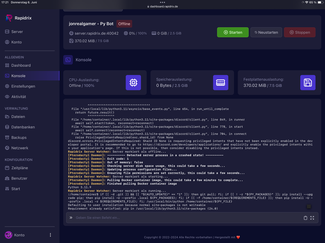Click the CPU-Auslastung chip icon

click(133, 82)
